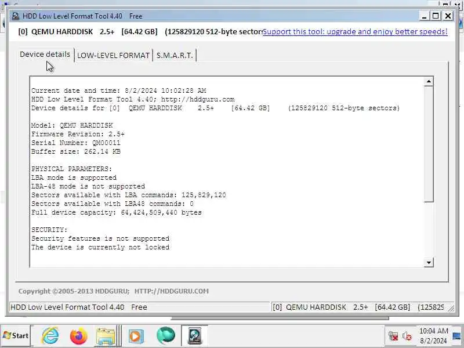Click the scroll up arrow in details box
Viewport: 464px width, 348px height.
(x=429, y=81)
